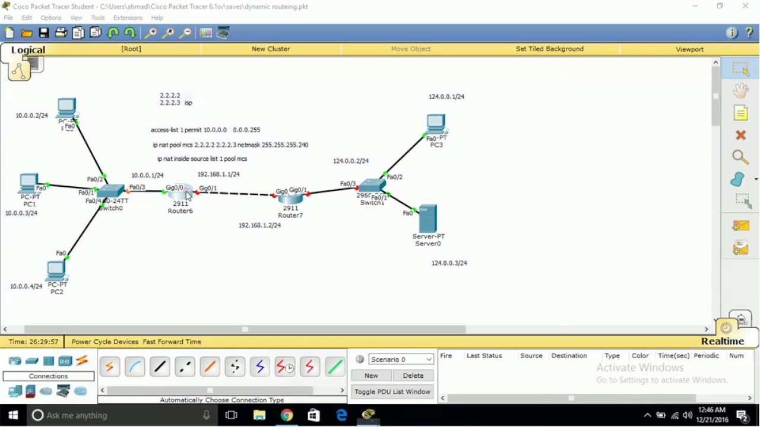Click the Router6 device
This screenshot has width=760, height=427.
(x=180, y=193)
